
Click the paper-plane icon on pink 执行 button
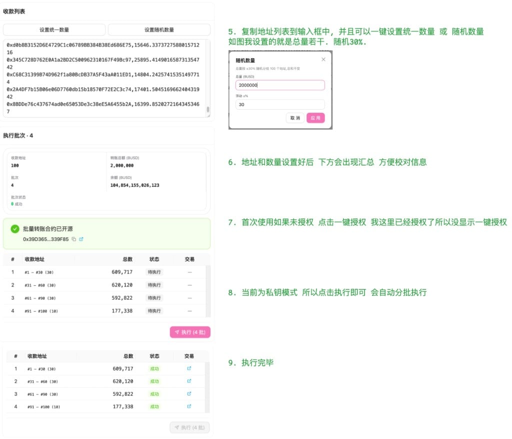pos(176,332)
